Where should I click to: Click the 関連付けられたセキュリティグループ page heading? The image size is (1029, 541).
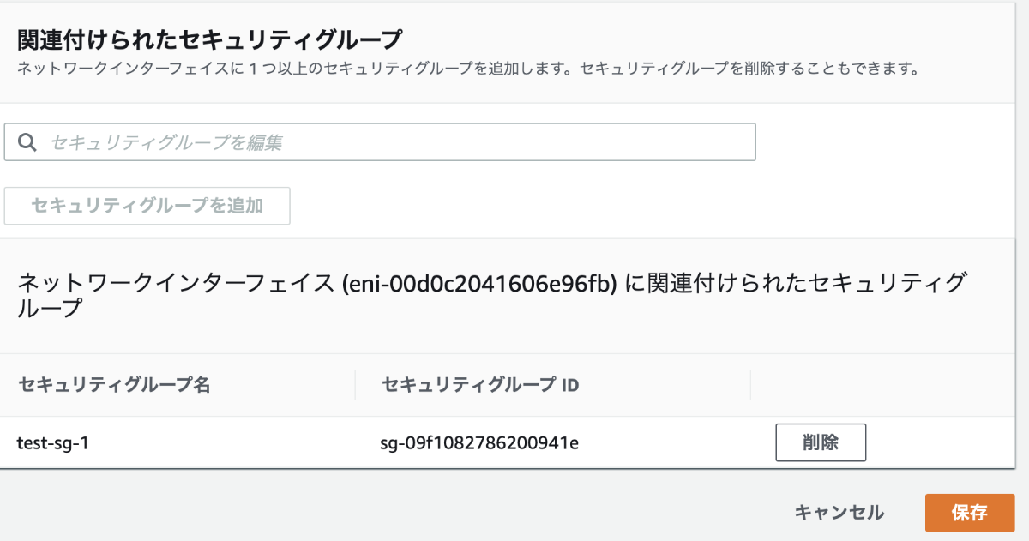(x=210, y=39)
